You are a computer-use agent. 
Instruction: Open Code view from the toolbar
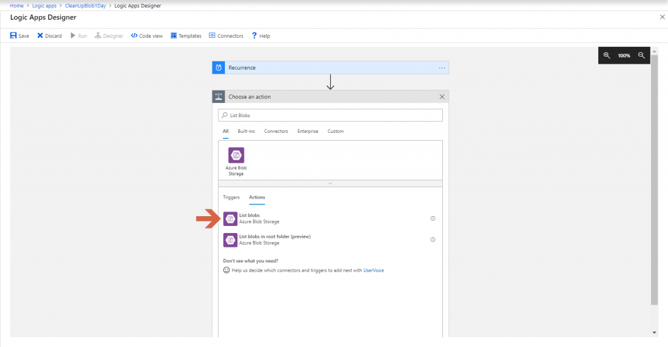(134, 36)
